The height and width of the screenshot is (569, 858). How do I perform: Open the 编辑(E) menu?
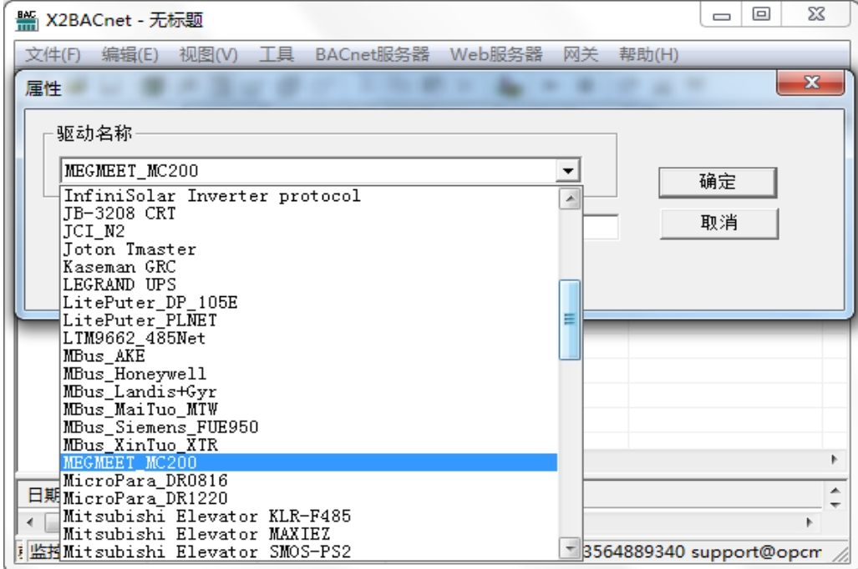[x=129, y=55]
